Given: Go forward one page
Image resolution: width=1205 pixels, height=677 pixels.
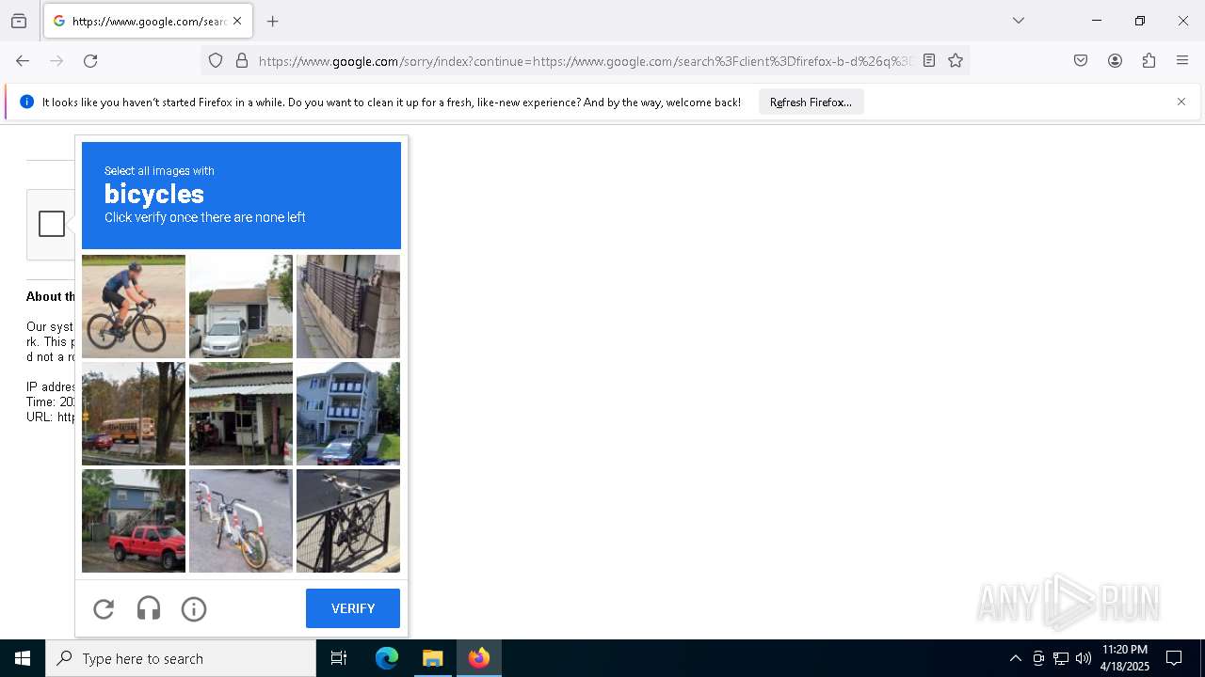Looking at the screenshot, I should pos(56,60).
